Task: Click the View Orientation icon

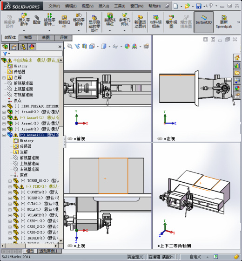Action: point(92,46)
